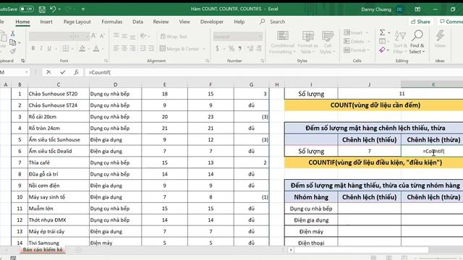463x260 pixels.
Task: Toggle the AutoSave switch
Action: tap(26, 9)
